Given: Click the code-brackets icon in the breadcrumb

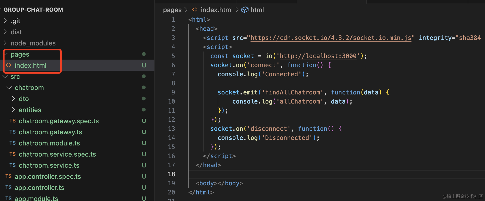Looking at the screenshot, I should tap(195, 10).
